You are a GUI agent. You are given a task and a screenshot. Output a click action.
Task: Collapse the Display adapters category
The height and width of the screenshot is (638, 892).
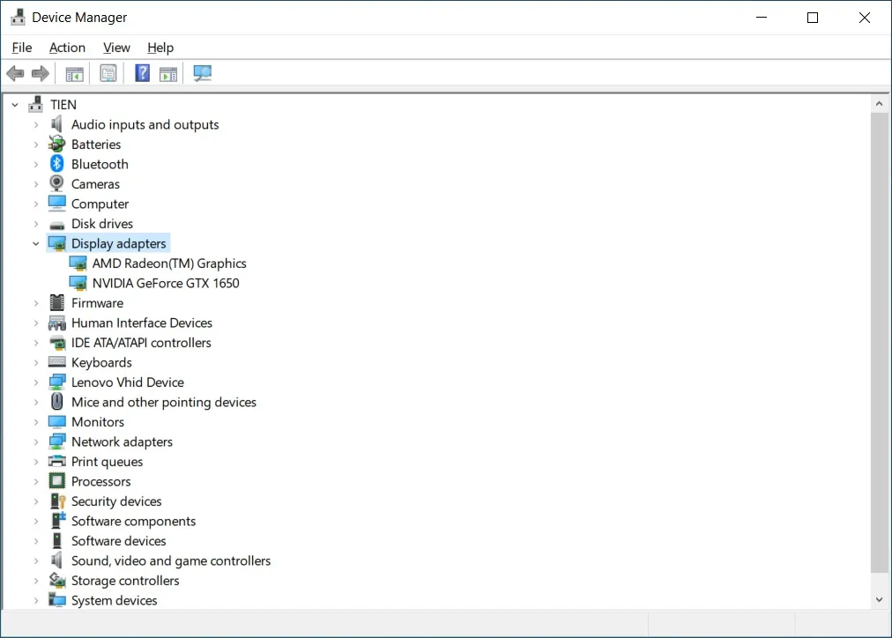pyautogui.click(x=36, y=244)
